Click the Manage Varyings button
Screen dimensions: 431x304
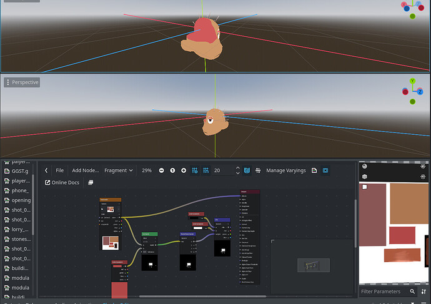286,170
